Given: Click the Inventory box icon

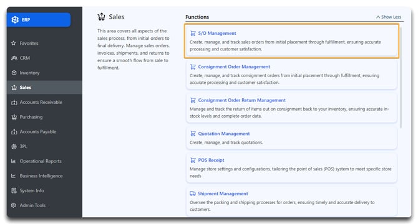Looking at the screenshot, I should pos(14,73).
